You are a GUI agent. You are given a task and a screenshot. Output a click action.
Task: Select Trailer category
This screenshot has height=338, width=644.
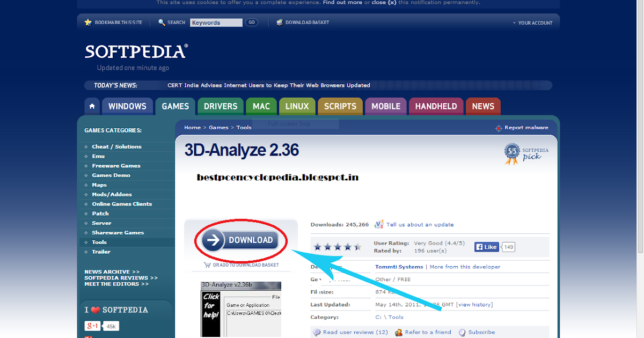pyautogui.click(x=101, y=252)
